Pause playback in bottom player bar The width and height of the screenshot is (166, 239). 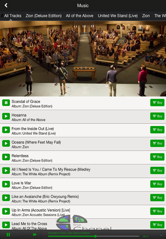click(8, 235)
